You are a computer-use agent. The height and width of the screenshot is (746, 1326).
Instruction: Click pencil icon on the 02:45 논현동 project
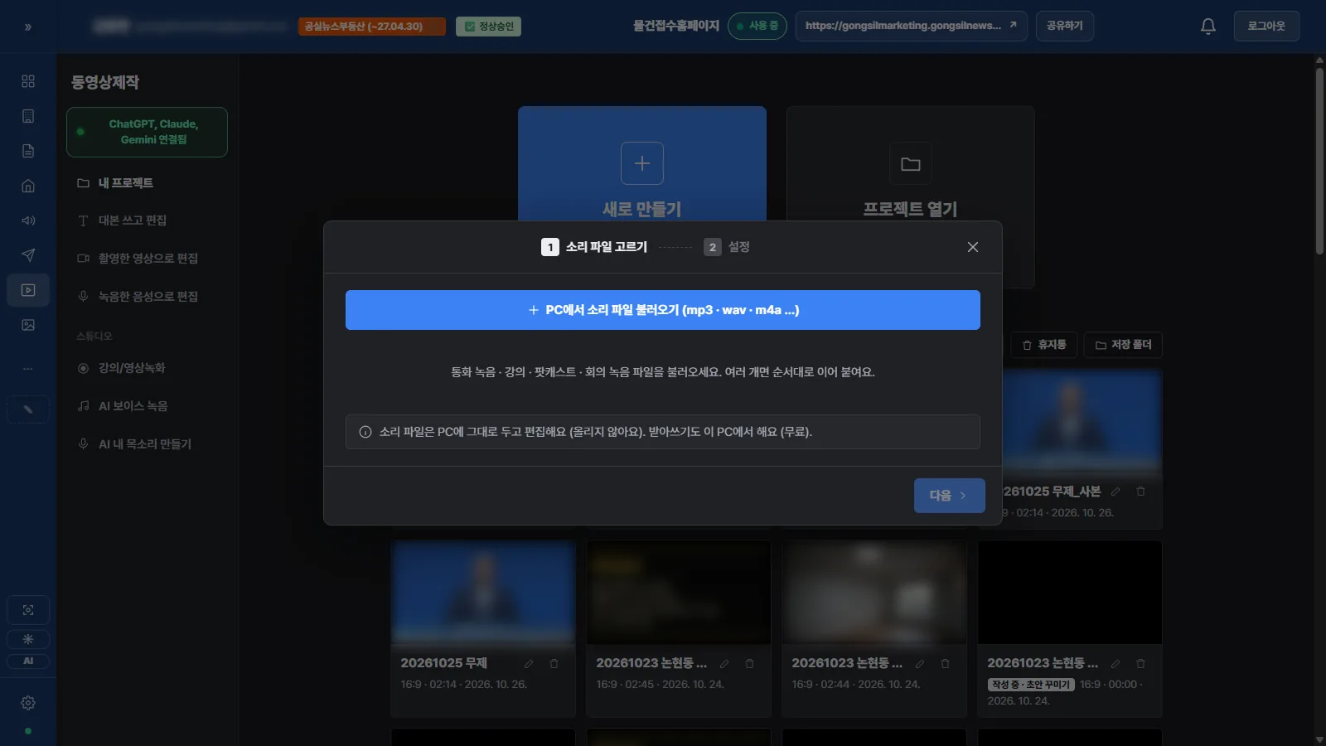point(724,664)
